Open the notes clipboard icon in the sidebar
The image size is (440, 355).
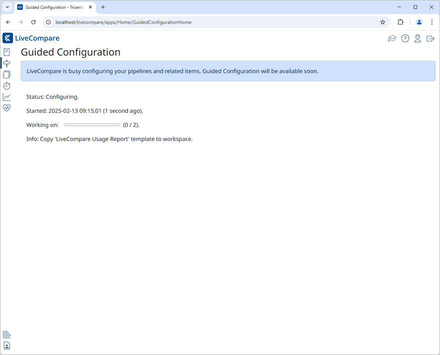pyautogui.click(x=7, y=52)
